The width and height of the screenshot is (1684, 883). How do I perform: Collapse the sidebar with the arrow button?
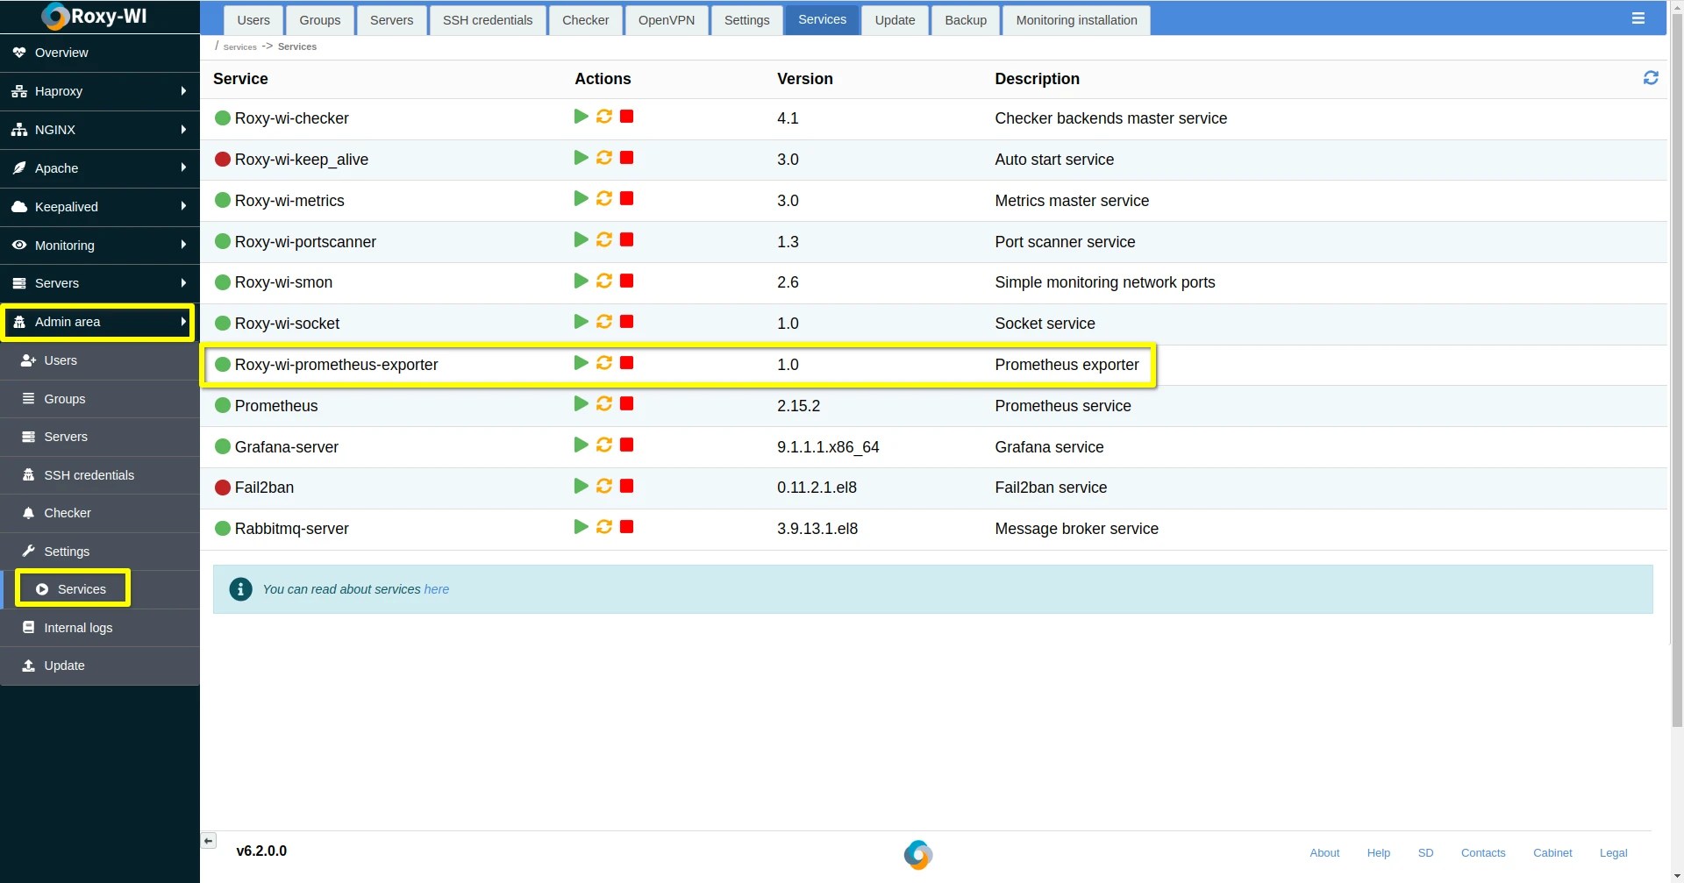pos(209,841)
